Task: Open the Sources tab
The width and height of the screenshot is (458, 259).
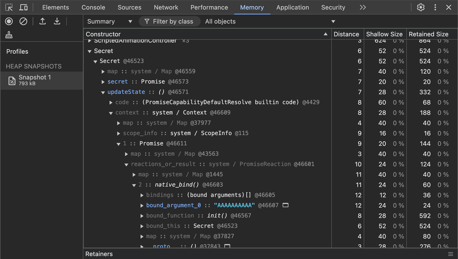Action: pos(130,7)
